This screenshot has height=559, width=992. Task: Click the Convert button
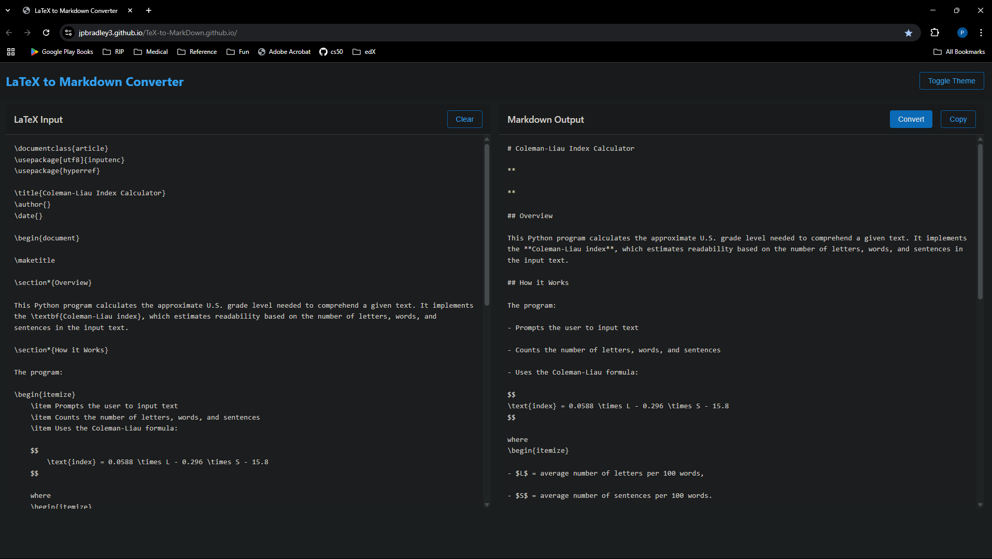point(911,119)
